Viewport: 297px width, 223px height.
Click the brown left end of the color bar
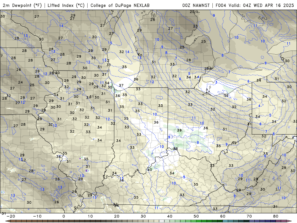pyautogui.click(x=9, y=221)
